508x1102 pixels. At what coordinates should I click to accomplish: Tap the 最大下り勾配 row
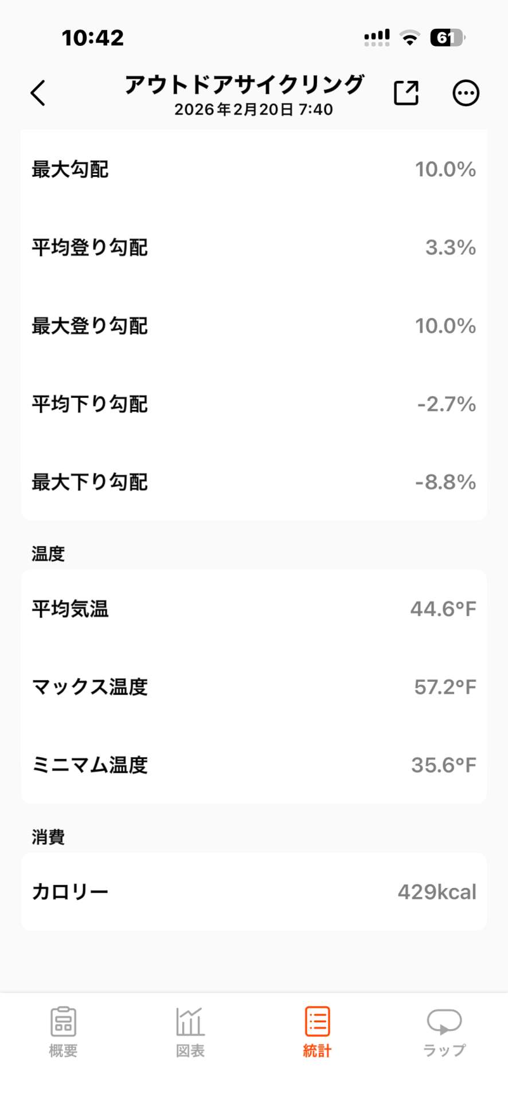pyautogui.click(x=253, y=482)
